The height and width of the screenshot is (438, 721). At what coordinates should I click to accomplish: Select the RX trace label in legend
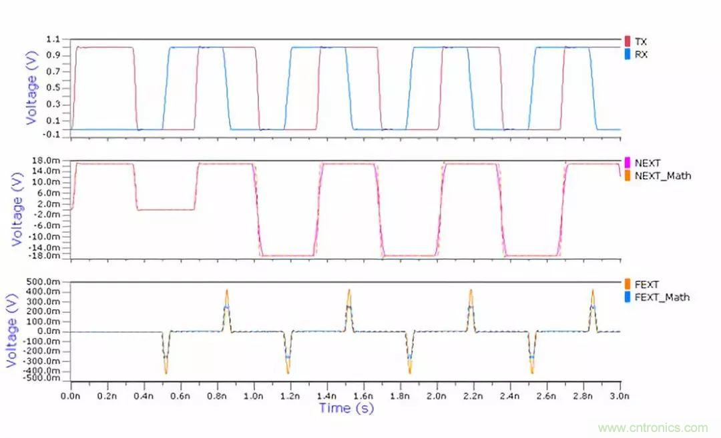tap(641, 54)
